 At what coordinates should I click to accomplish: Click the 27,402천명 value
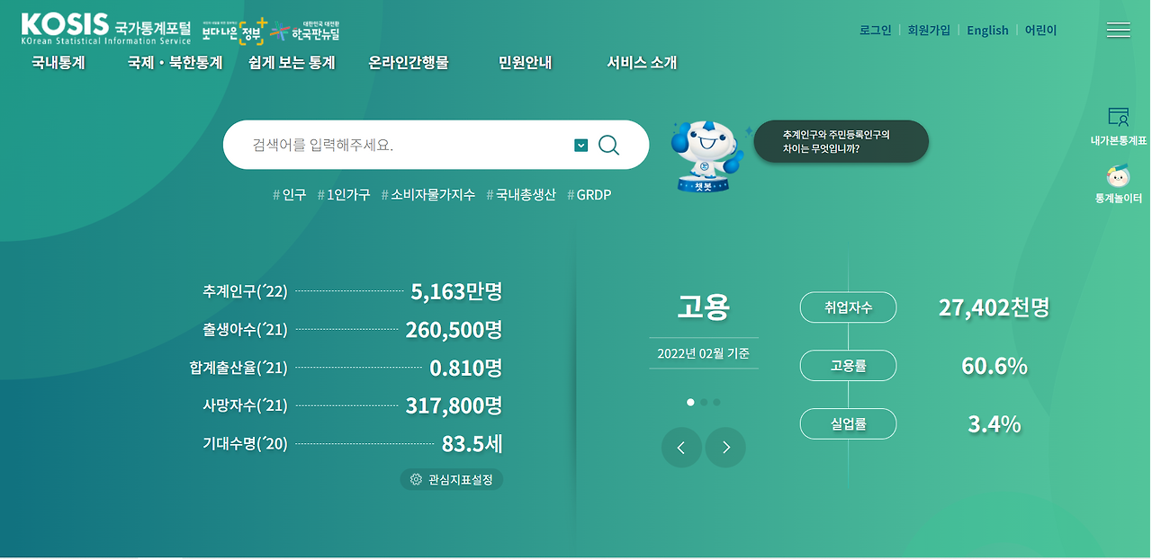point(994,307)
